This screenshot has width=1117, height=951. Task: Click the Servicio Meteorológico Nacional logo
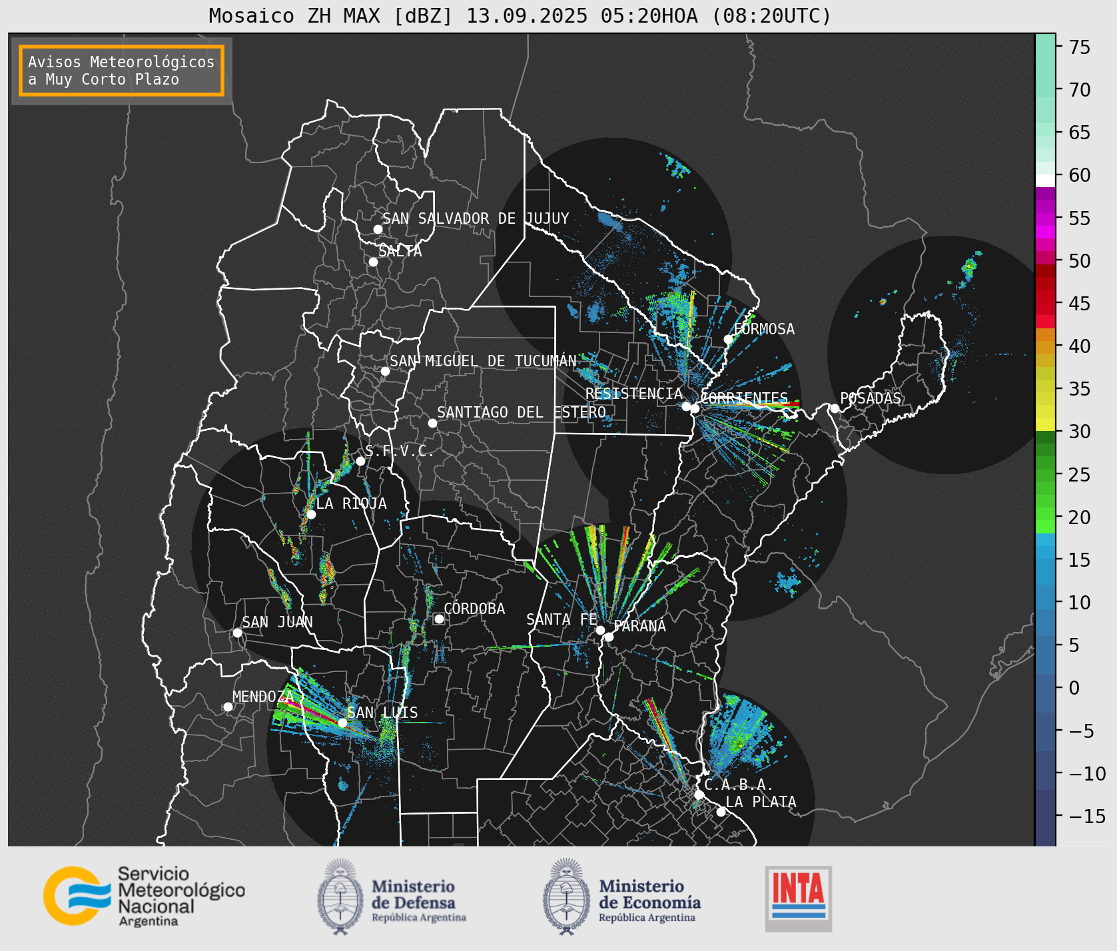point(145,896)
